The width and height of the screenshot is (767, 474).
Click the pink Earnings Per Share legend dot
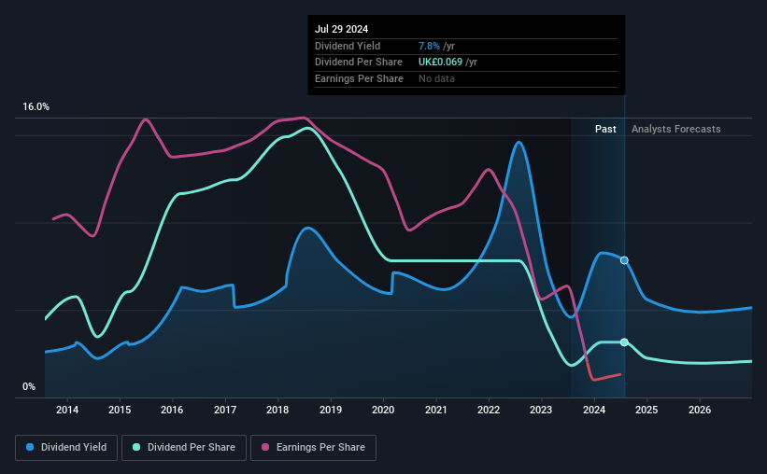click(x=265, y=447)
